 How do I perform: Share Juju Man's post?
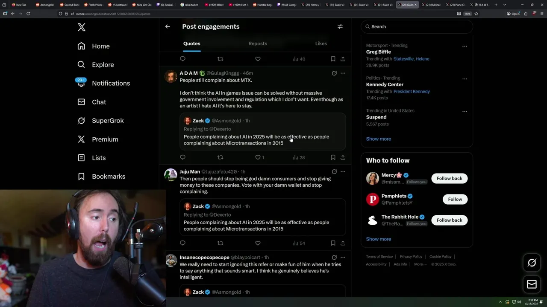[x=343, y=243]
